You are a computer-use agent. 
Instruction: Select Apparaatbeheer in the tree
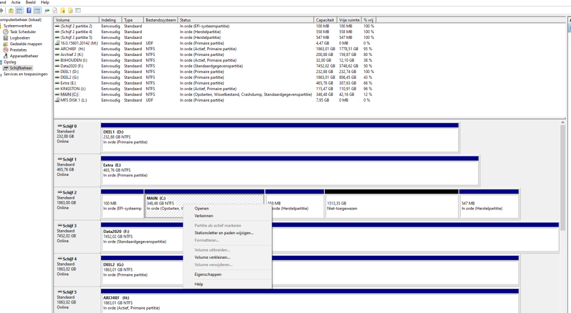click(24, 56)
